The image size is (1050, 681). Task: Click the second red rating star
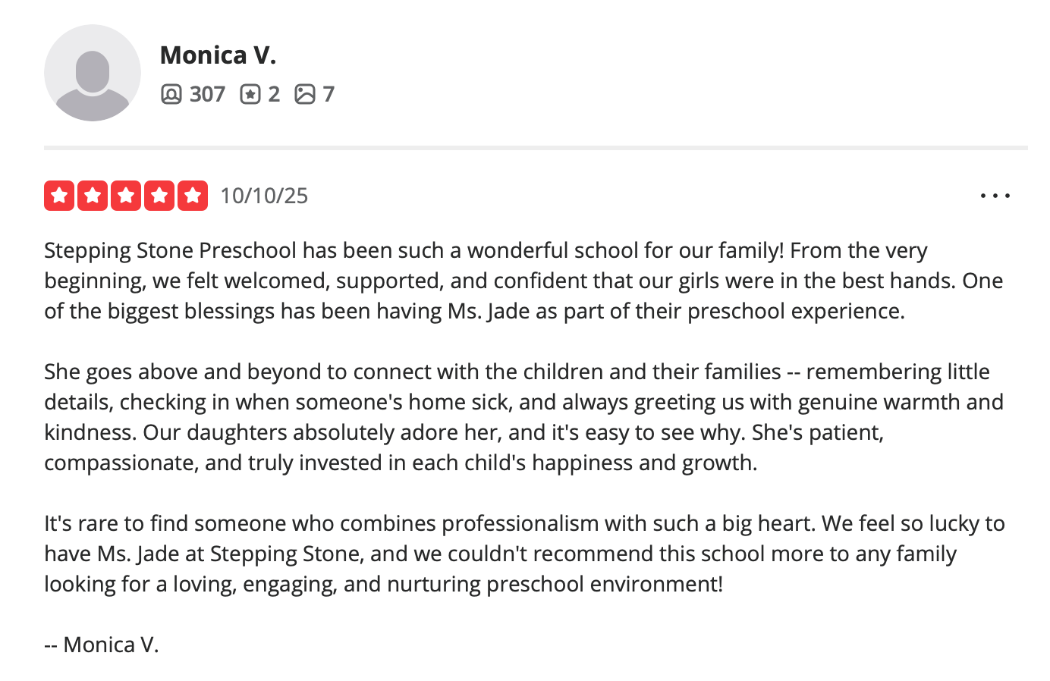tap(93, 196)
